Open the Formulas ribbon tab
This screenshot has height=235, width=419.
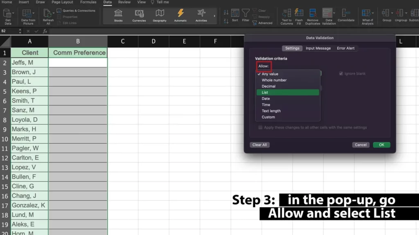pos(88,2)
